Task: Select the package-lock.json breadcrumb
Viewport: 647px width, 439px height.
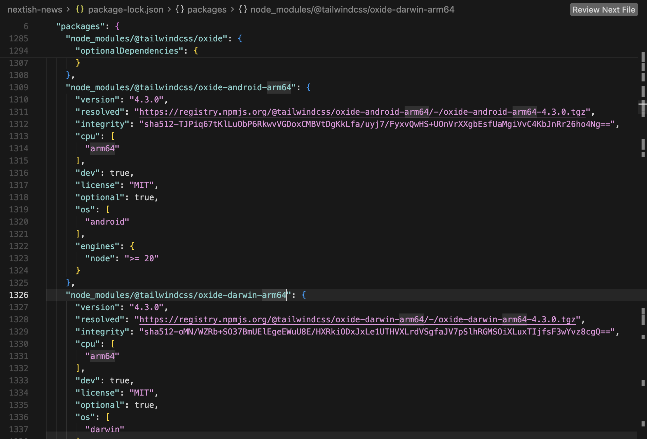Action: coord(126,9)
